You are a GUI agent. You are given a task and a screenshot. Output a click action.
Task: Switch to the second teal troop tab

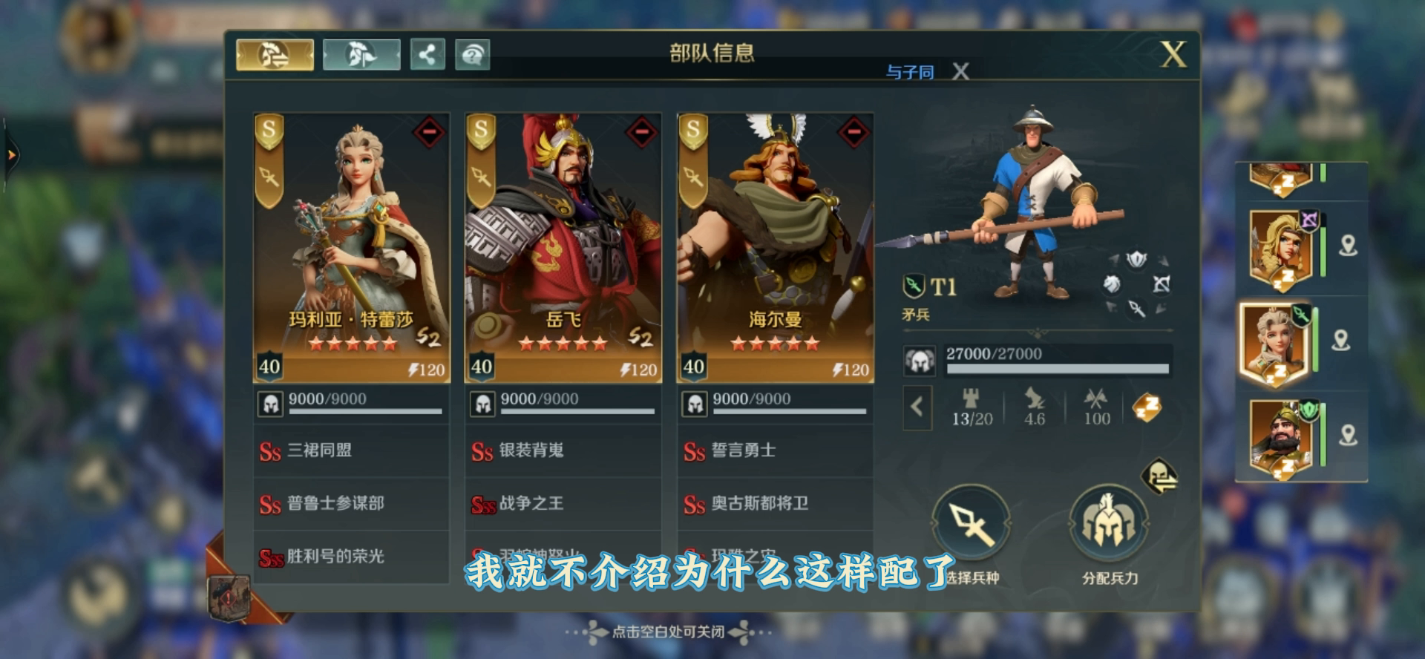(361, 55)
